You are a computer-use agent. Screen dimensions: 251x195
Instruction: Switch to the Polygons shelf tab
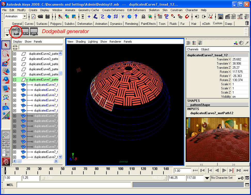[56, 24]
